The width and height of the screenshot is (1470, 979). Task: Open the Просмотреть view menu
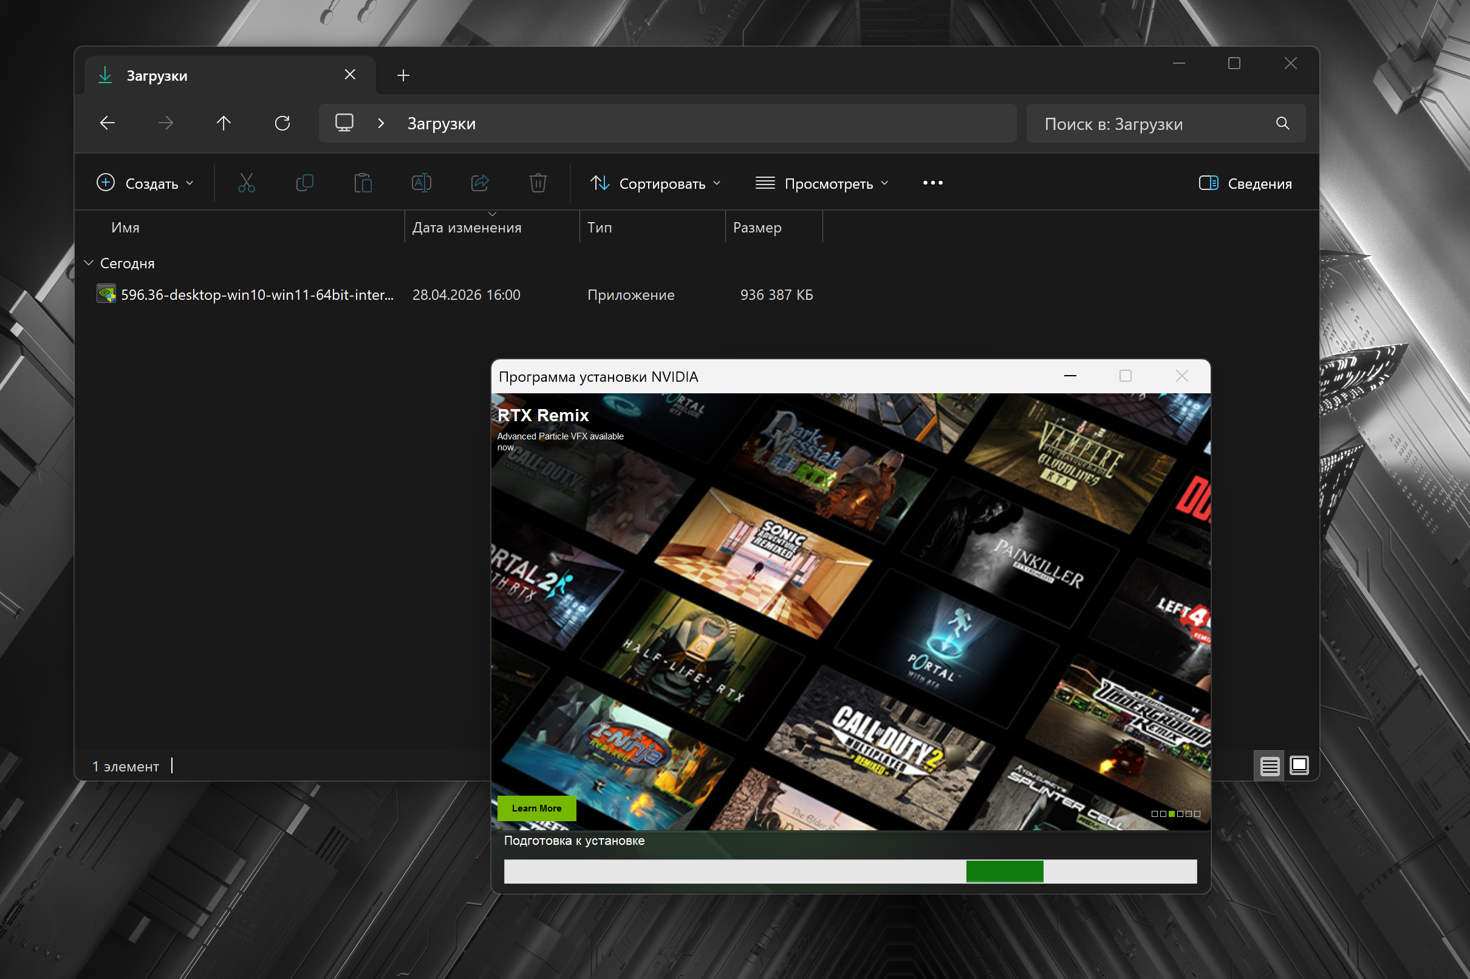[x=821, y=183]
